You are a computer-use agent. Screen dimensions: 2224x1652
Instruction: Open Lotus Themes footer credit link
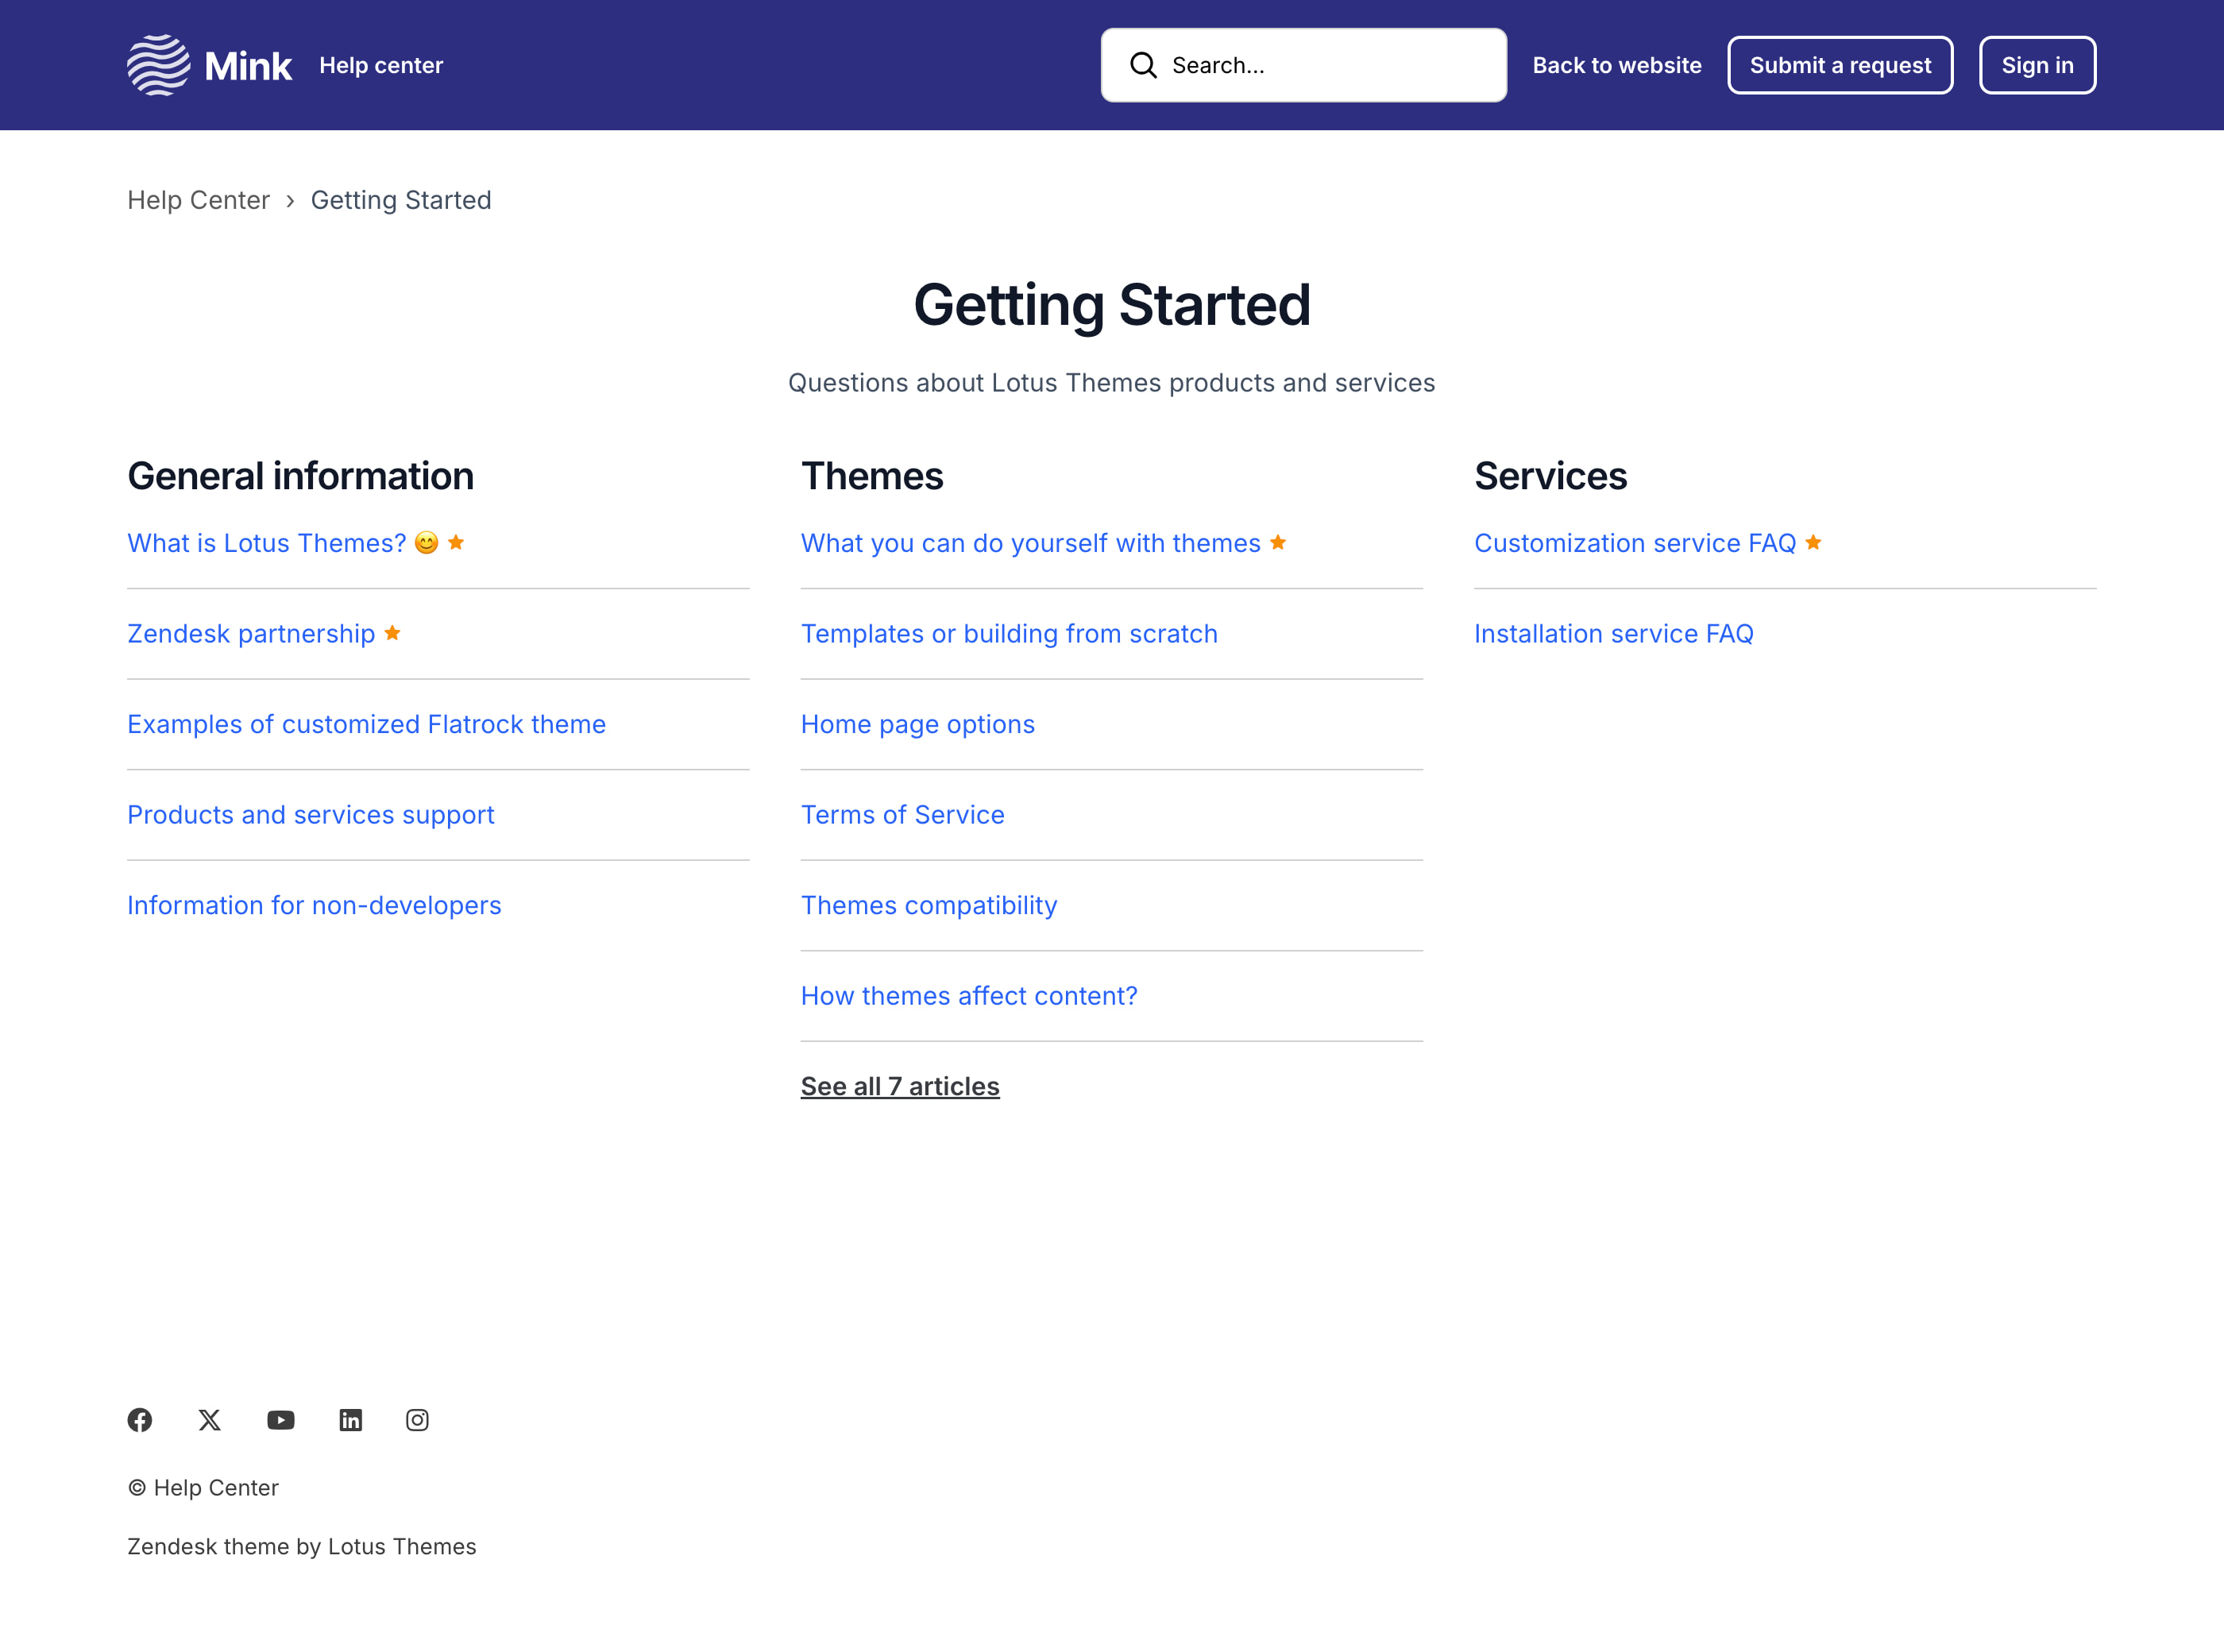[x=402, y=1546]
